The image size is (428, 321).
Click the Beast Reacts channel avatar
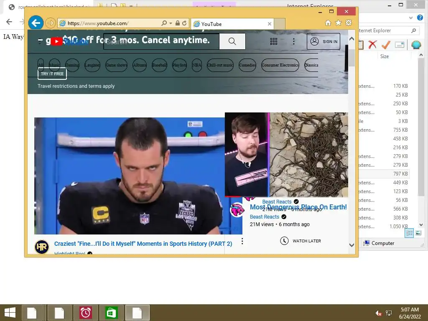(237, 210)
